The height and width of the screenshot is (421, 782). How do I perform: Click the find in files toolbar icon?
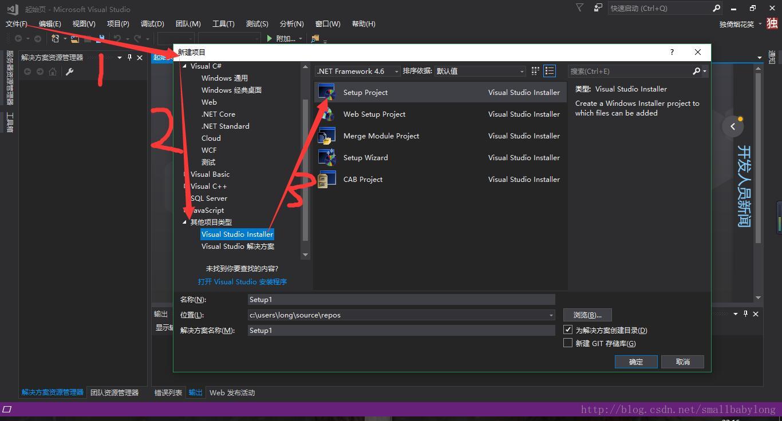pos(315,38)
